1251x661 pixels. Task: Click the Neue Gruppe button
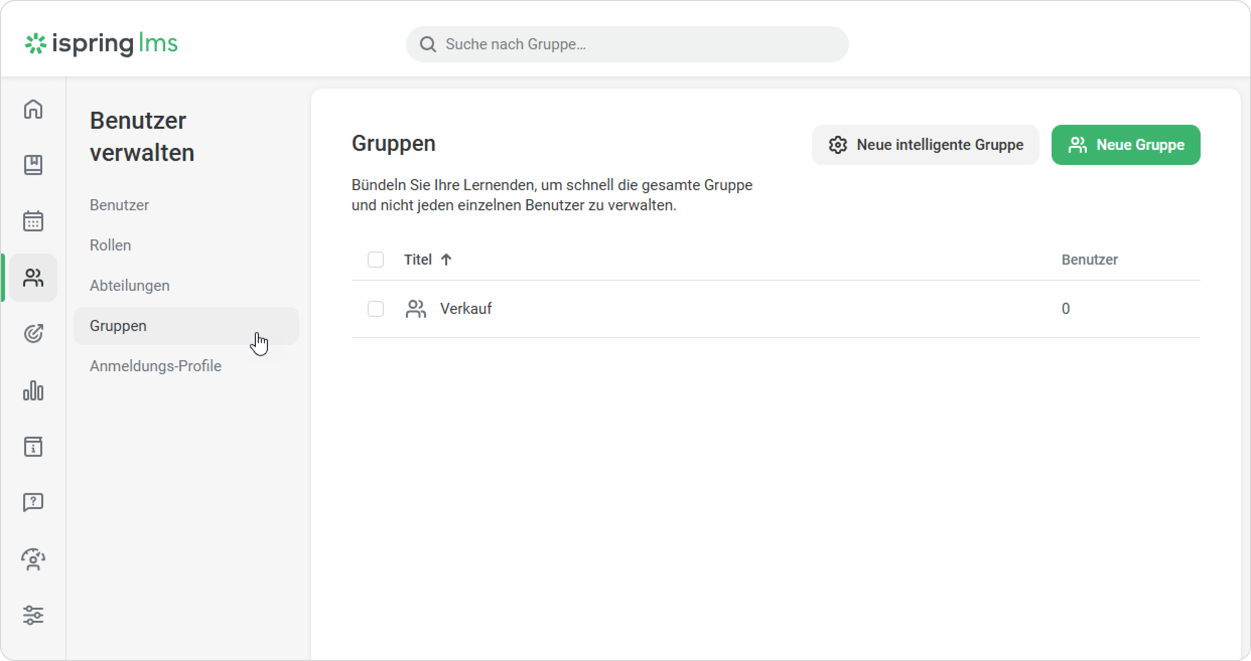(1126, 145)
